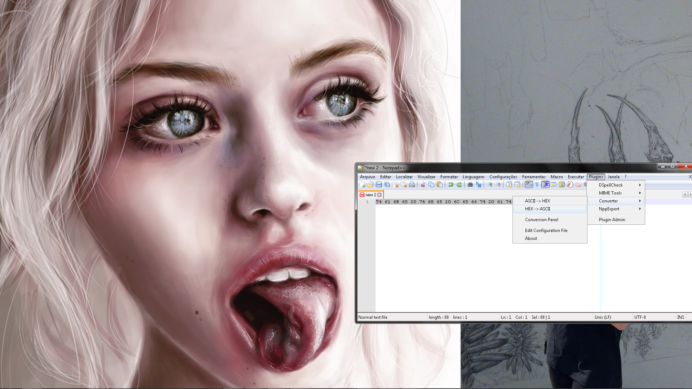Image resolution: width=692 pixels, height=389 pixels.
Task: Click the Save All toolbar icon
Action: click(x=387, y=184)
